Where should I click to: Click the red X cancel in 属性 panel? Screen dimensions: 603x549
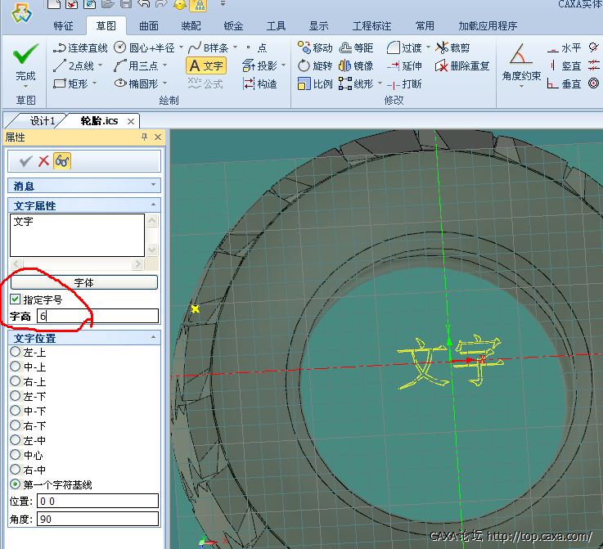tap(43, 160)
